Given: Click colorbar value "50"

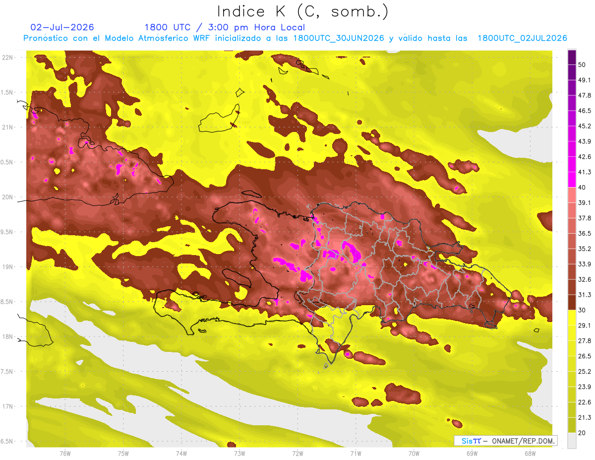Looking at the screenshot, I should (x=583, y=65).
